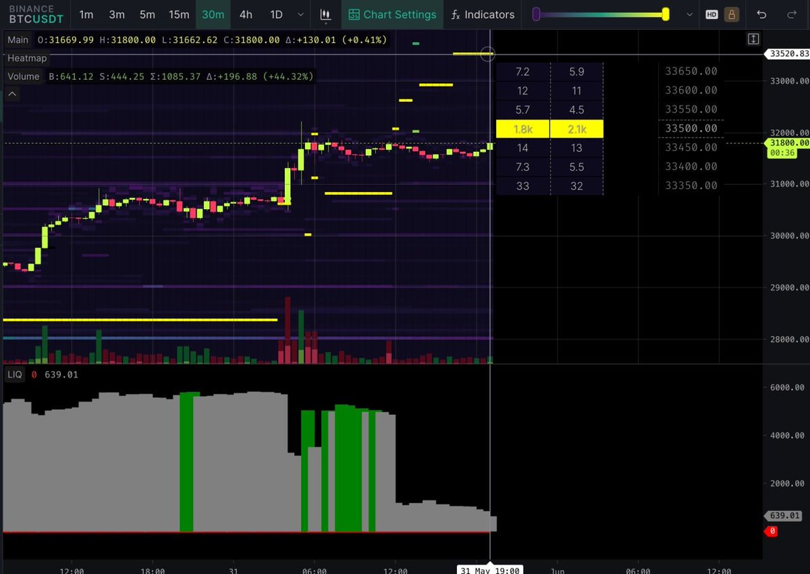
Task: Click the fx icon next to Indicators
Action: coord(455,14)
